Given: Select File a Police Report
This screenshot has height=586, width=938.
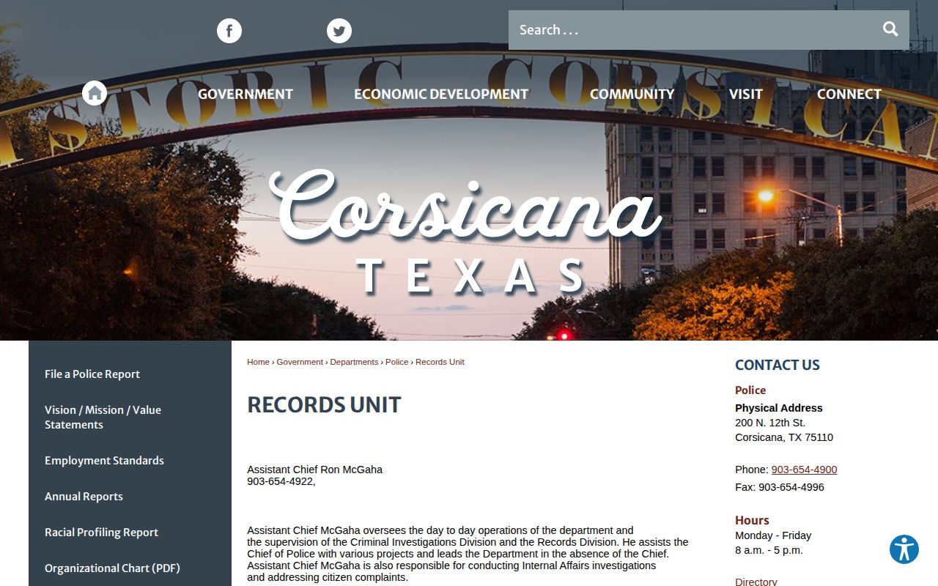Looking at the screenshot, I should tap(92, 374).
